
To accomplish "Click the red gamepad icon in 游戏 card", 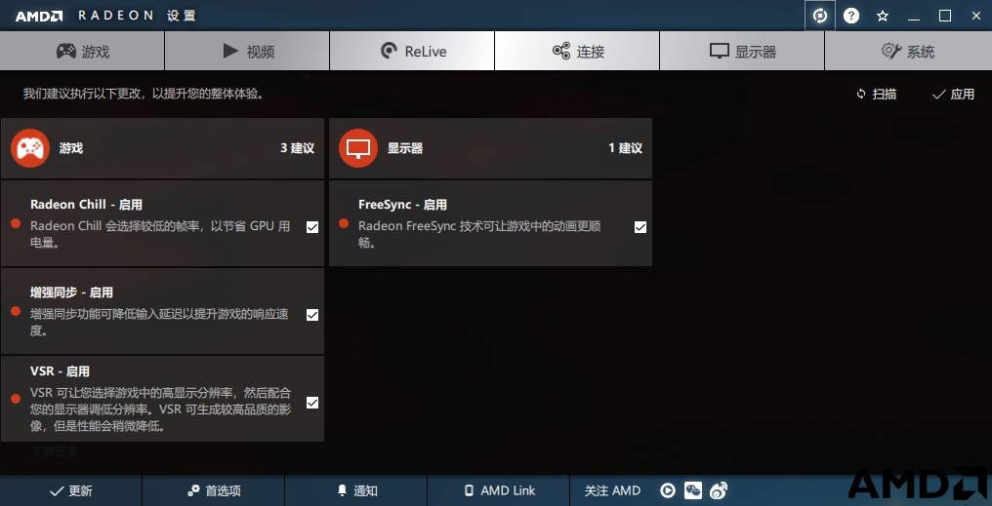I will (29, 148).
